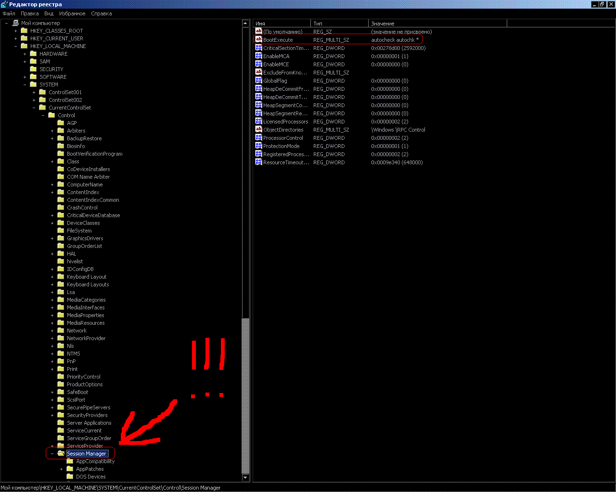This screenshot has width=616, height=492.
Task: Click the Значение column header
Action: tap(437, 24)
